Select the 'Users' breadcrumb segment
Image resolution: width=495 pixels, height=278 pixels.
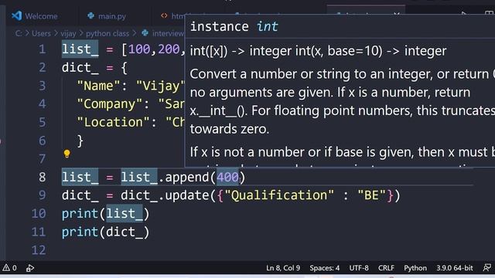(x=41, y=33)
